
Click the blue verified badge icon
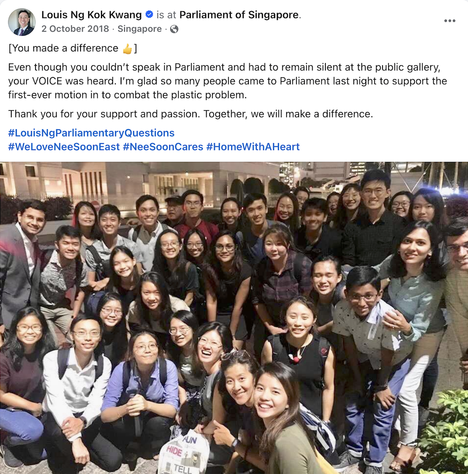click(x=149, y=14)
